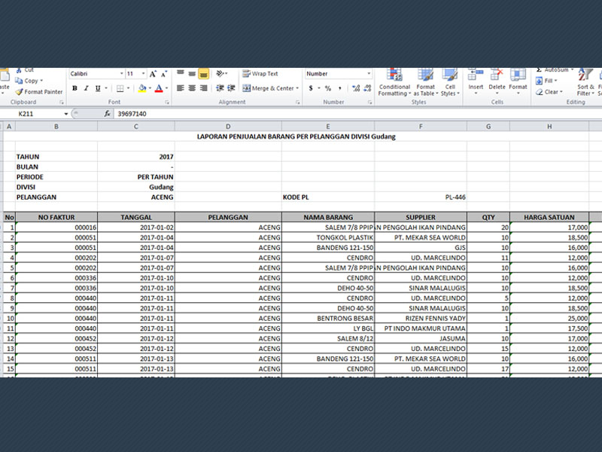
Task: Click the Percent Style icon
Action: pos(327,88)
